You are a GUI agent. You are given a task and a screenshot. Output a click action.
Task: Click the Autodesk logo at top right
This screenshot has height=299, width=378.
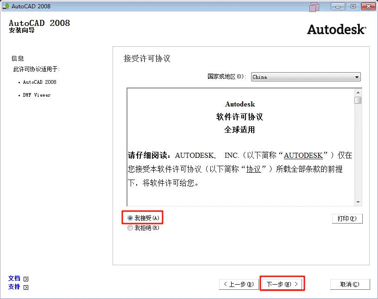click(x=336, y=30)
